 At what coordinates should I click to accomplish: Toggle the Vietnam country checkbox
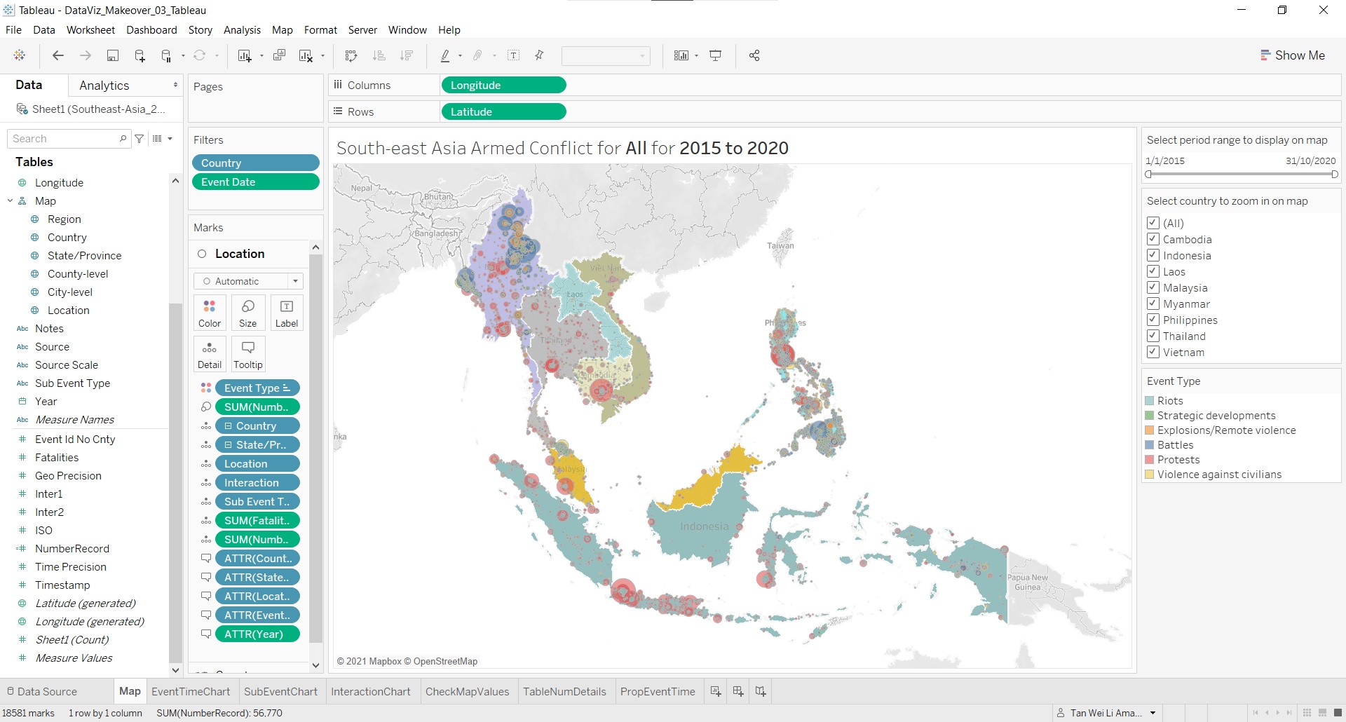coord(1153,352)
